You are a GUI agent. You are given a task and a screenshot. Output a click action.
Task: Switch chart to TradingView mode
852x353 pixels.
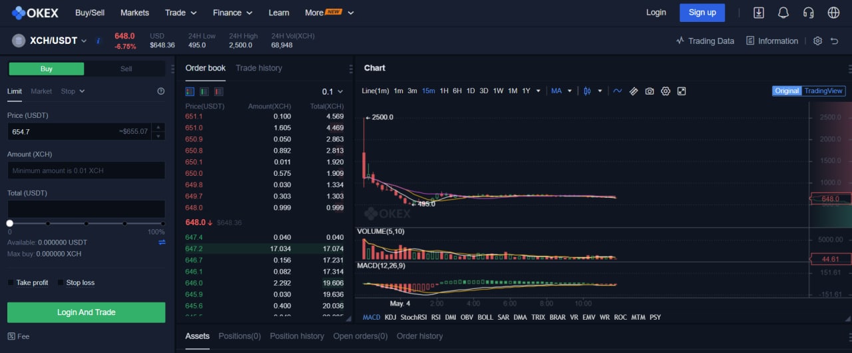(x=823, y=91)
